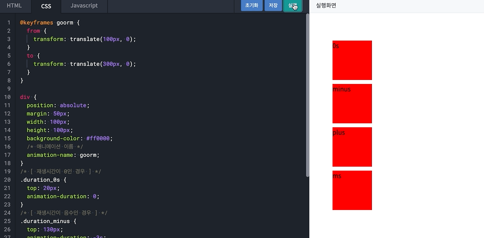The width and height of the screenshot is (484, 238).
Task: Switch to the Javascript tab
Action: (83, 6)
